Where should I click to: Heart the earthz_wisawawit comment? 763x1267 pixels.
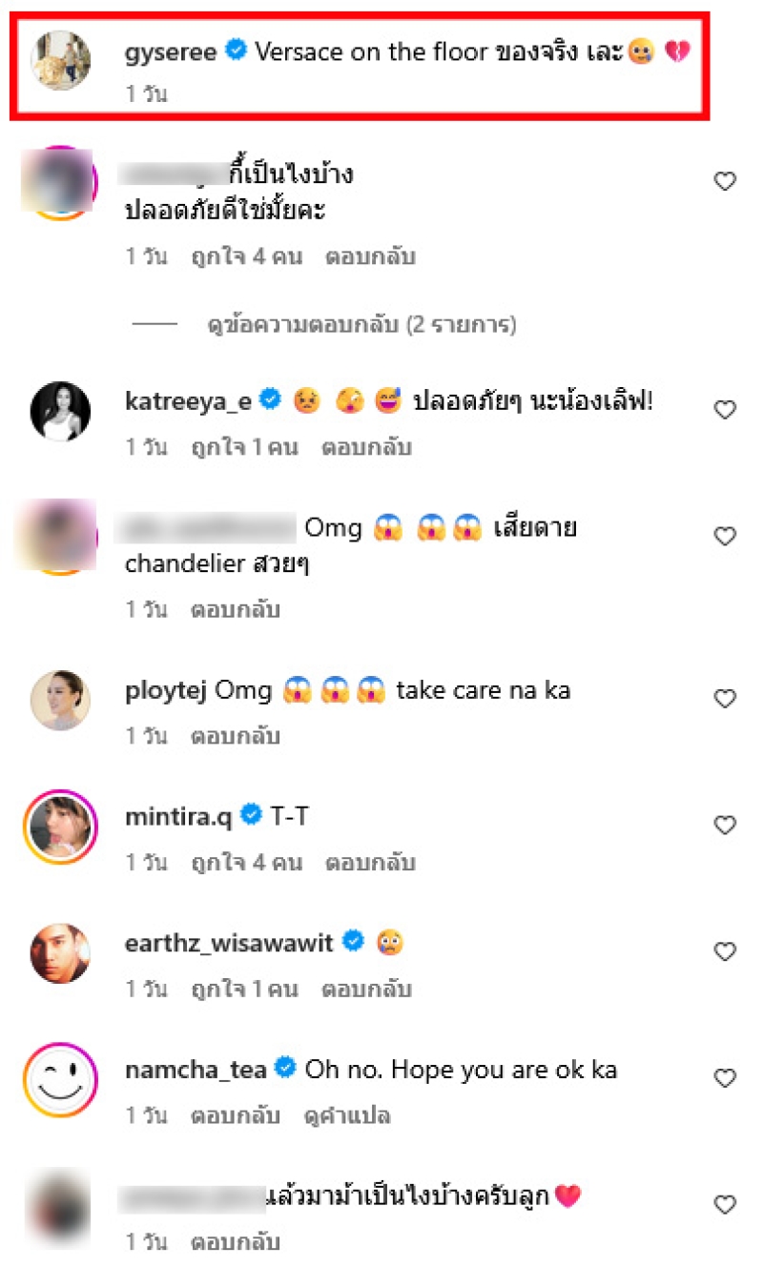pos(725,951)
